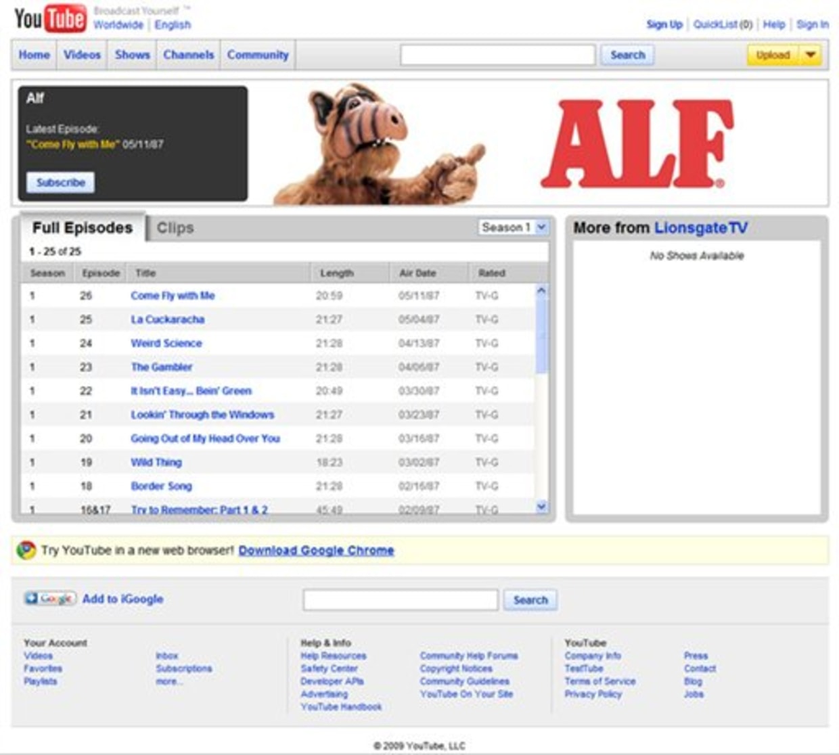This screenshot has height=755, width=839.
Task: Open the Season 1 dropdown
Action: [x=514, y=227]
